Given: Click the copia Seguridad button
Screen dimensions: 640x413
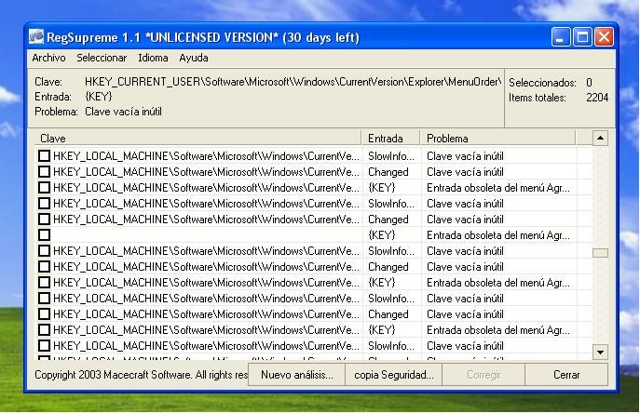Looking at the screenshot, I should click(393, 375).
